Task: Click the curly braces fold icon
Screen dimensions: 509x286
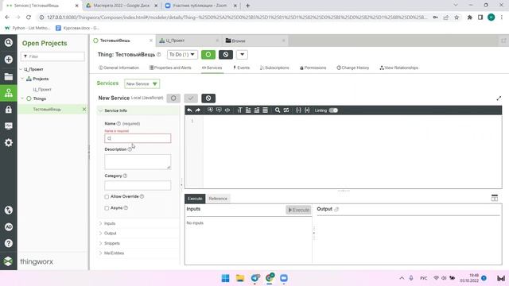Action: click(299, 110)
